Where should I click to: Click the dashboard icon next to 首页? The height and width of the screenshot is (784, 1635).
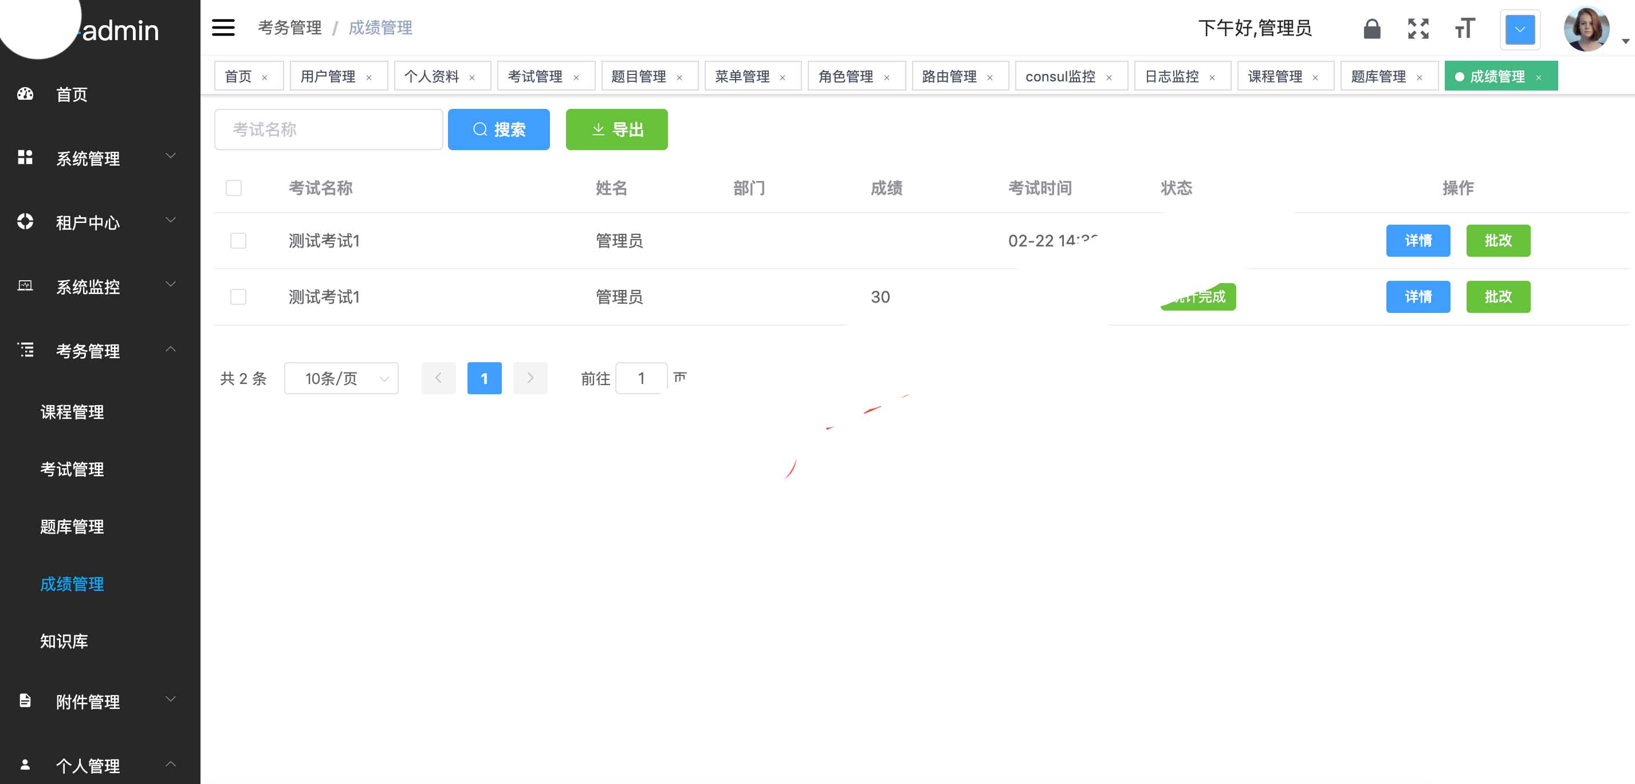[x=25, y=94]
